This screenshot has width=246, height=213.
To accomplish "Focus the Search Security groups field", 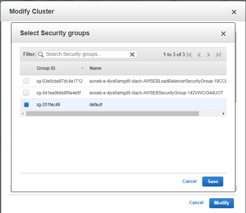I will point(86,54).
